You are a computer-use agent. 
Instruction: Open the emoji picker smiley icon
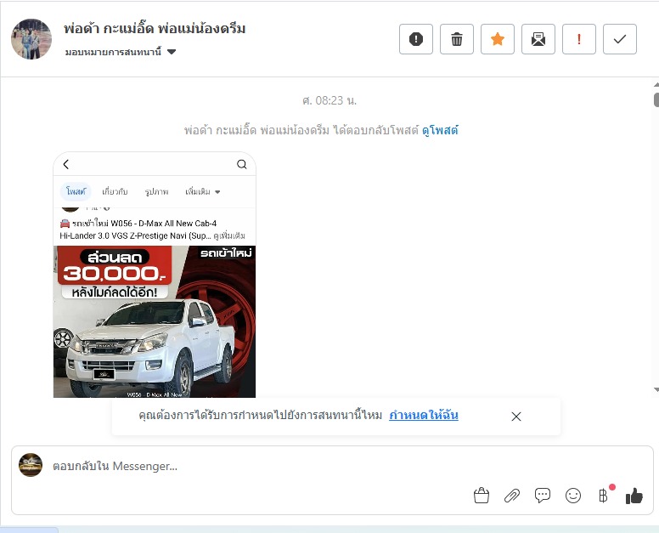pos(573,496)
